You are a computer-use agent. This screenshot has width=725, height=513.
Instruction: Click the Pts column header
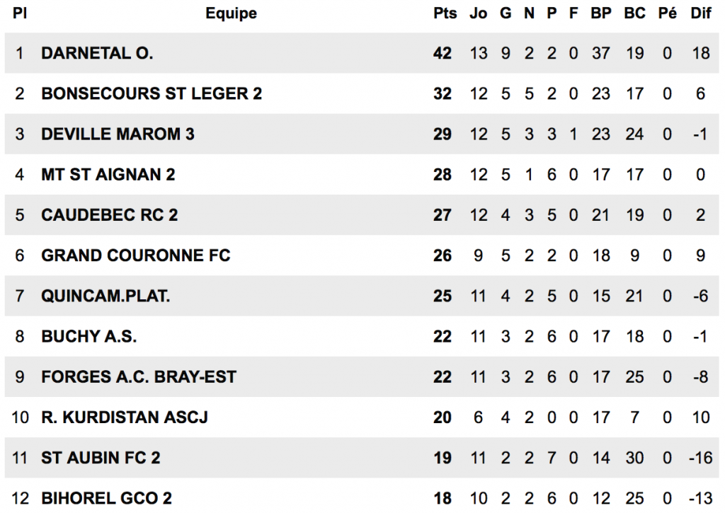(445, 13)
